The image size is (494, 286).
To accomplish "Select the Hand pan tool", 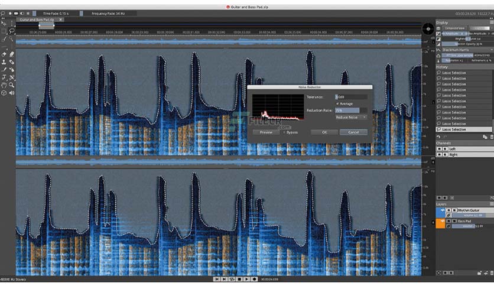I will 4,85.
